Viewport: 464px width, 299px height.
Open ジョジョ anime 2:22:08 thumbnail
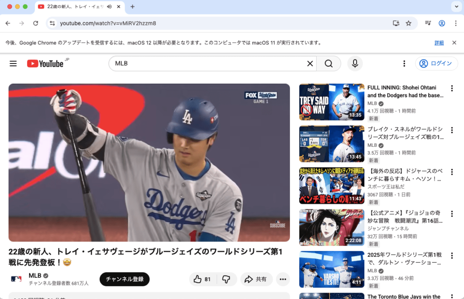pos(332,227)
